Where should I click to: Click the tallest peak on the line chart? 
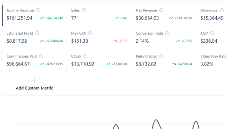coord(156,120)
